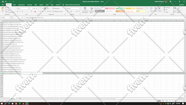Select column B header
This screenshot has width=186, height=105.
[x=46, y=21]
